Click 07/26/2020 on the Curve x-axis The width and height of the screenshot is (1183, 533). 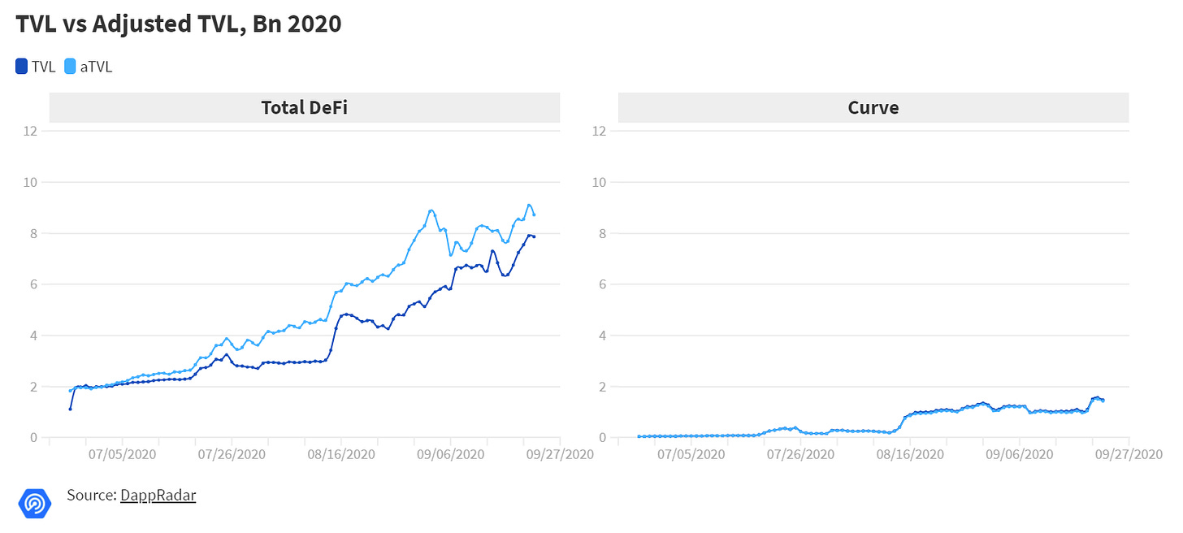click(799, 453)
